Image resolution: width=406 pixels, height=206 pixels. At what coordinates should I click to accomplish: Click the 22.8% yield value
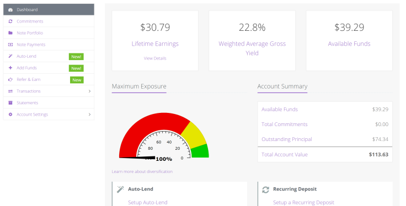coord(252,28)
